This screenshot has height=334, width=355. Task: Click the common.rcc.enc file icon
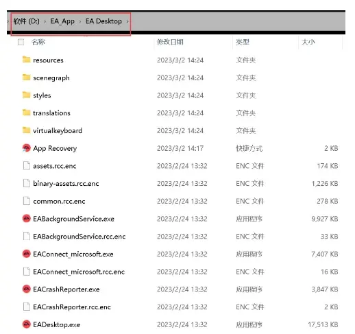click(27, 201)
